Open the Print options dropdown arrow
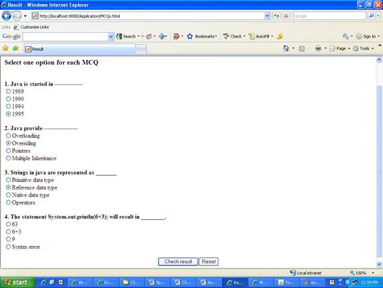The width and height of the screenshot is (383, 288). (325, 49)
